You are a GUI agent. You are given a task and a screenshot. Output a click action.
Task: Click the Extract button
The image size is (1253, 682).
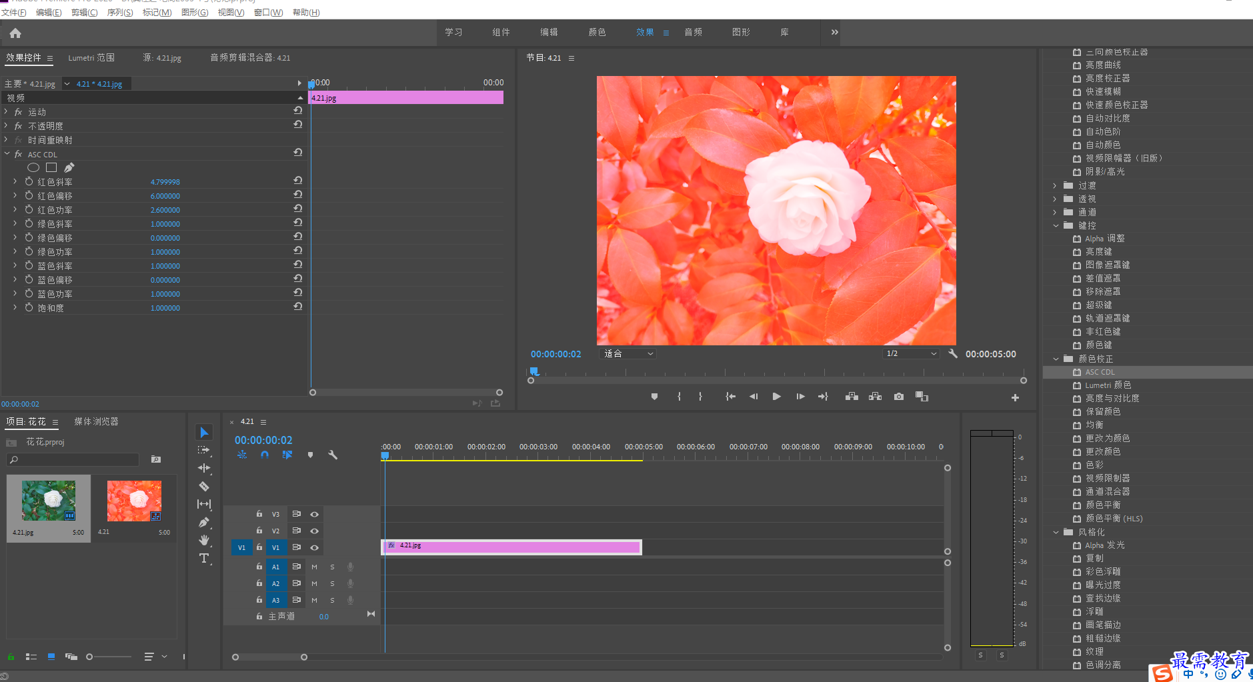[x=876, y=397]
